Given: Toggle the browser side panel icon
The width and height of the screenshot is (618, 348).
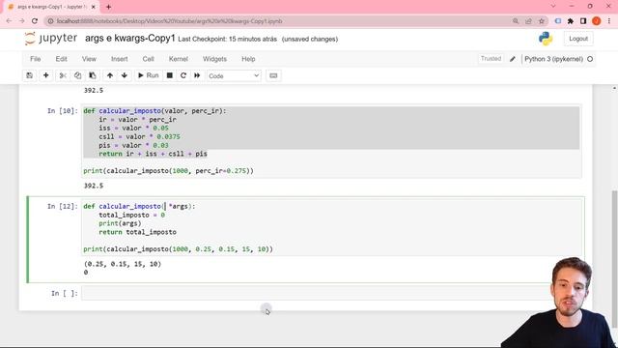Looking at the screenshot, I should coord(583,21).
